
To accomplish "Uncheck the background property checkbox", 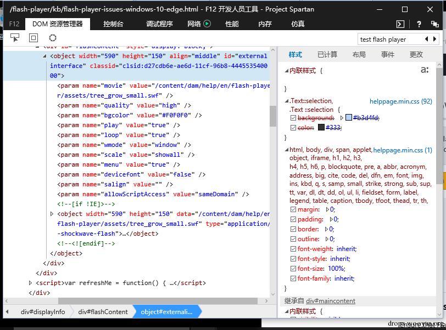I will click(x=293, y=118).
